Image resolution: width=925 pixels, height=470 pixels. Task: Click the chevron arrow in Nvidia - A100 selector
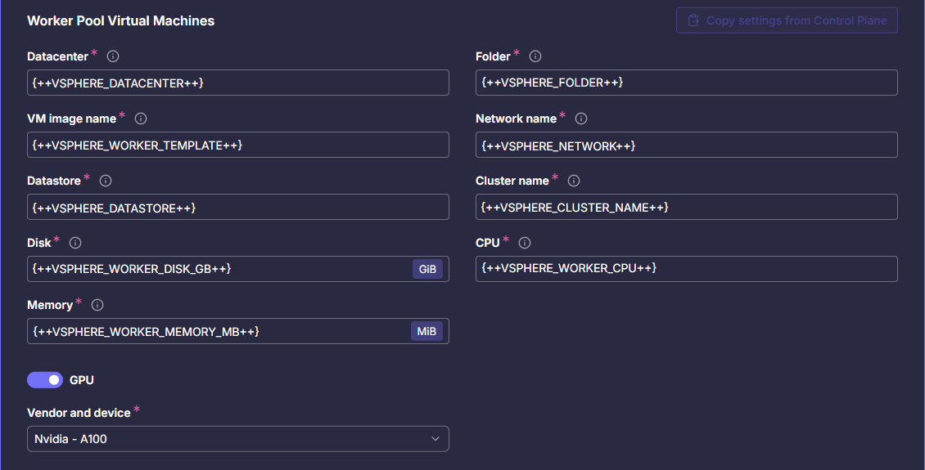435,439
